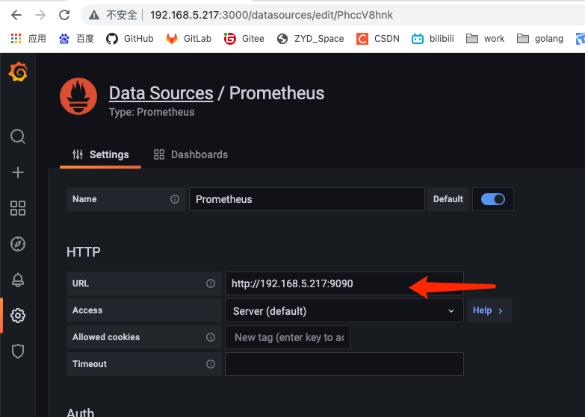Open the Server Admin shield icon
The height and width of the screenshot is (417, 585).
18,351
